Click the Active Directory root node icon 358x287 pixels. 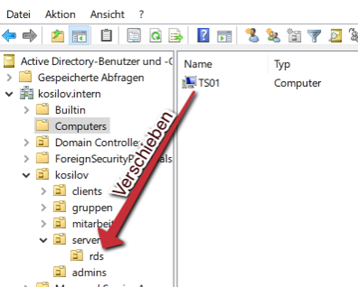point(9,61)
